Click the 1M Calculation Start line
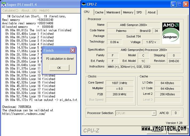The image size is (190, 136). [x=37, y=16]
